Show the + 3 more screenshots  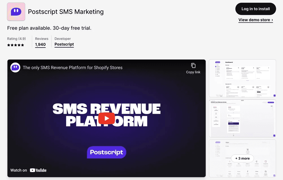point(242,158)
